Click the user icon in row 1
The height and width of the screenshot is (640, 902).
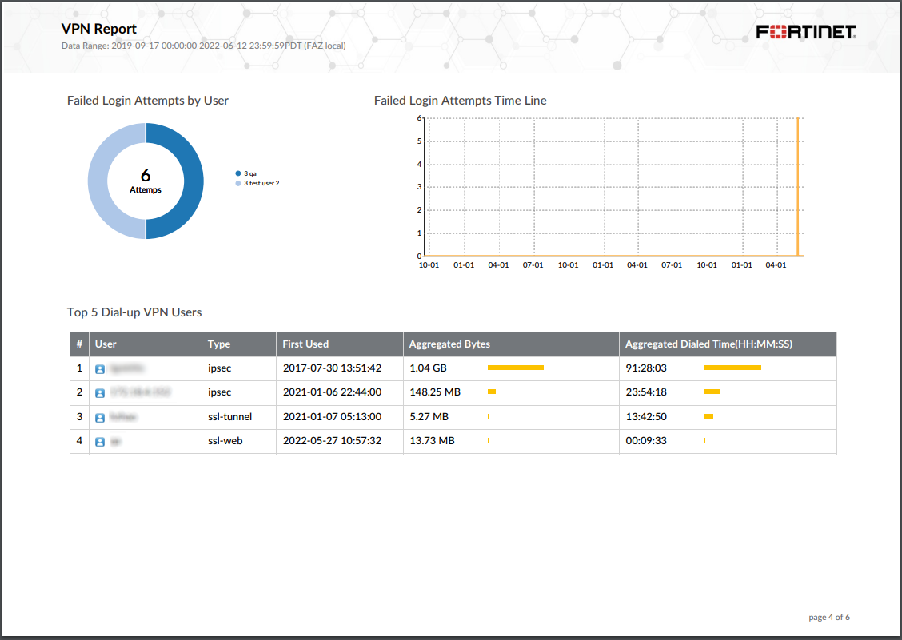(100, 369)
